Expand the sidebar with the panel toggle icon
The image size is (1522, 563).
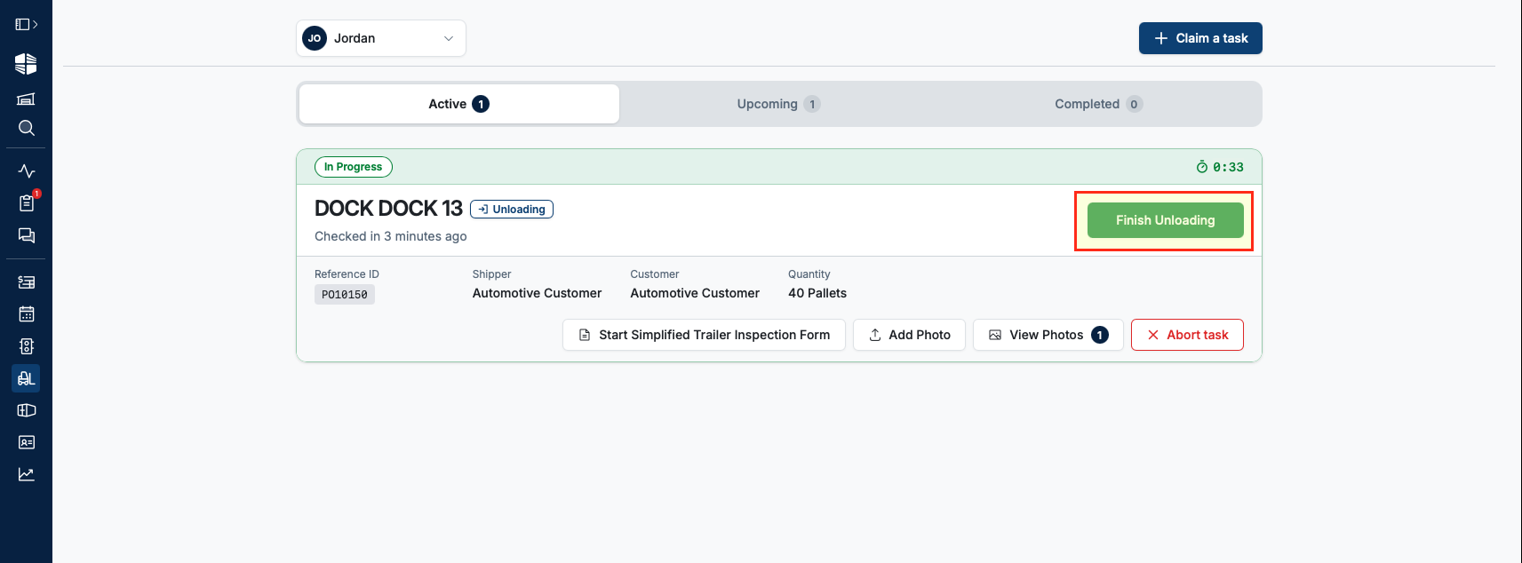[26, 24]
